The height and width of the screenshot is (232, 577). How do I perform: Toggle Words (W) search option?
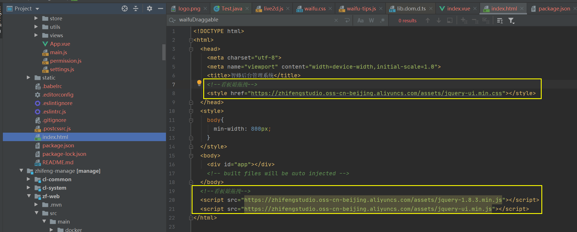click(x=371, y=20)
